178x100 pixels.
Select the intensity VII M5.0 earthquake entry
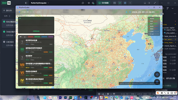[36, 66]
